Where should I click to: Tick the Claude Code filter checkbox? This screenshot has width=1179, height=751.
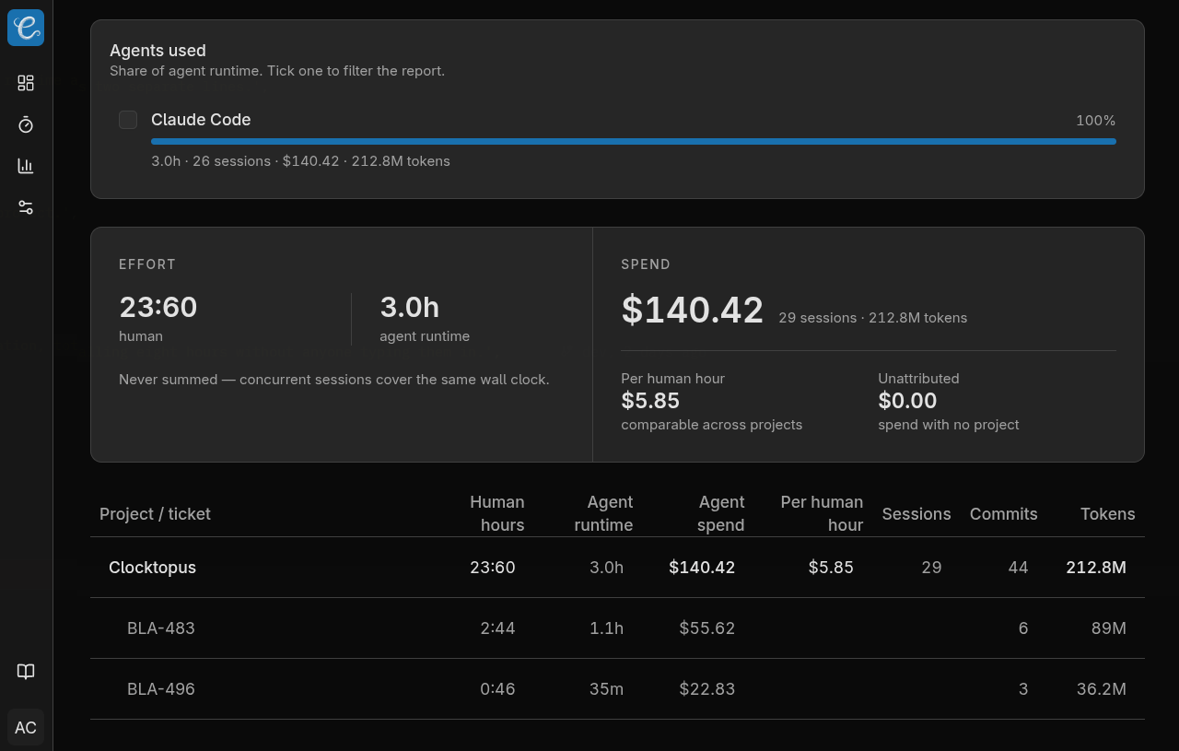[x=128, y=120]
